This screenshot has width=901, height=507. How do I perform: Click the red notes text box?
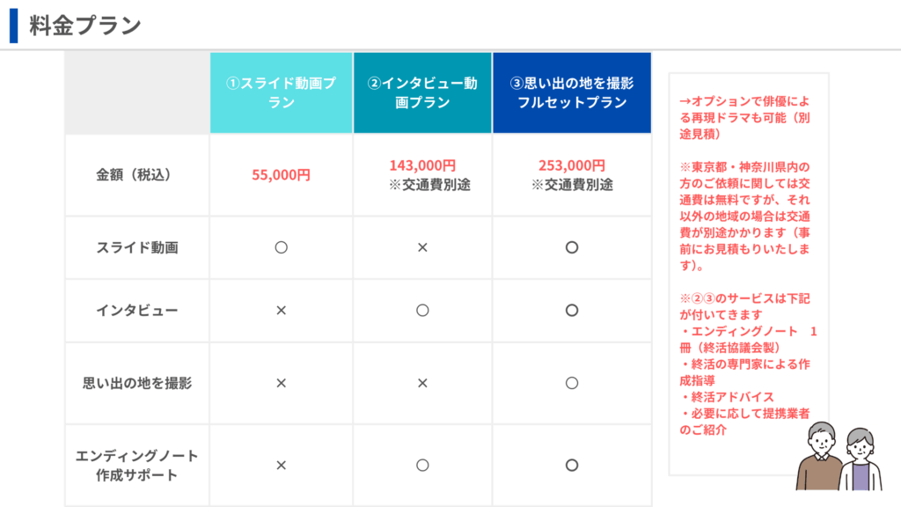(748, 264)
